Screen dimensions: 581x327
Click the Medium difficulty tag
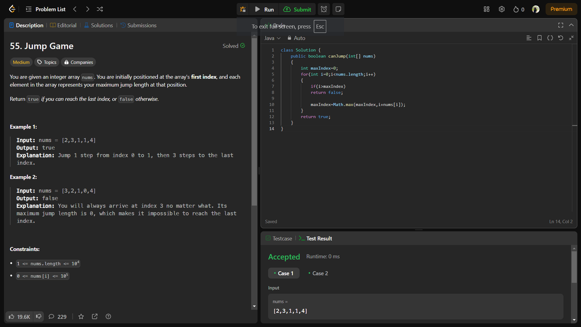click(x=21, y=62)
